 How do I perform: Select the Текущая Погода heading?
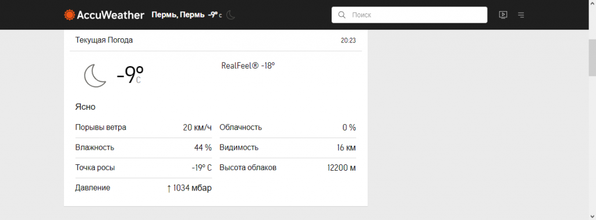(x=104, y=40)
